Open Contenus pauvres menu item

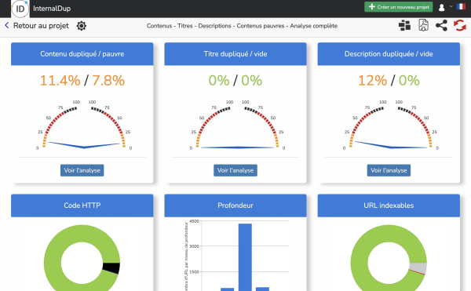261,26
